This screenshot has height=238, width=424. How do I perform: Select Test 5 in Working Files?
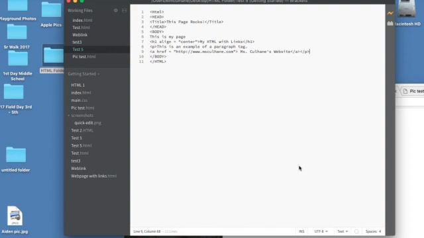(78, 50)
